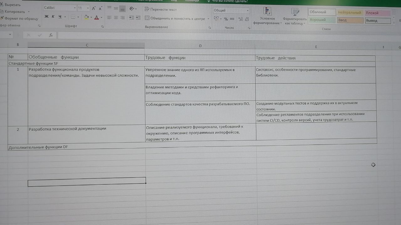This screenshot has width=401, height=225.
Task: Apply cell borders icon
Action: (x=73, y=17)
